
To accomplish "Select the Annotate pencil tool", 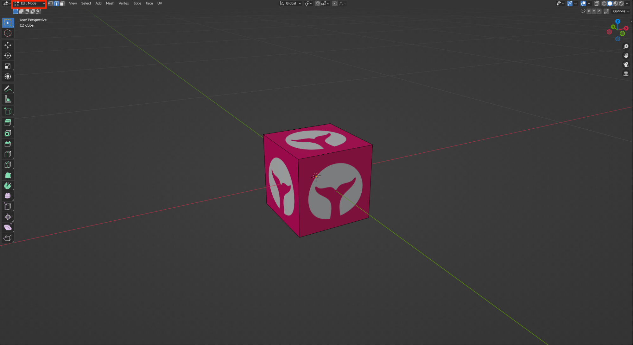I will [x=8, y=89].
